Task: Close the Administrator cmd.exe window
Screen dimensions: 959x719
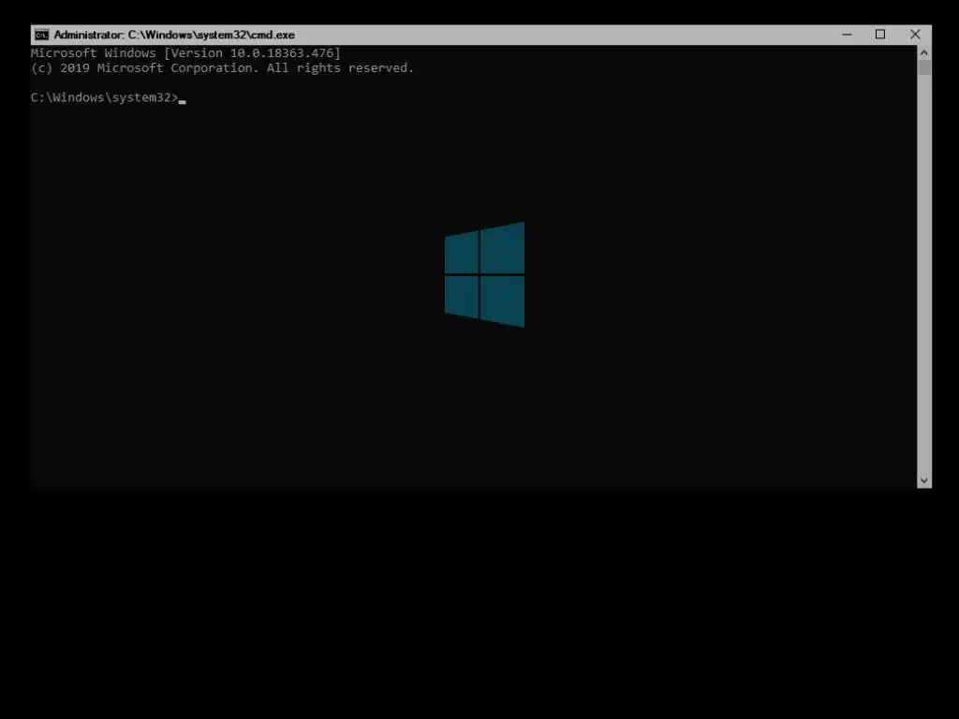Action: (x=915, y=35)
